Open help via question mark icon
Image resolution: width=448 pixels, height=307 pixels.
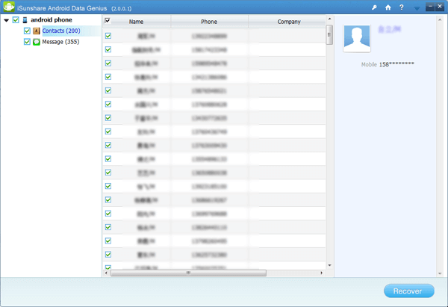click(402, 7)
